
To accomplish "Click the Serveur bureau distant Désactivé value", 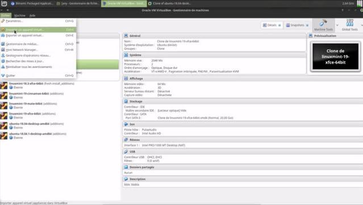I will 164,91.
